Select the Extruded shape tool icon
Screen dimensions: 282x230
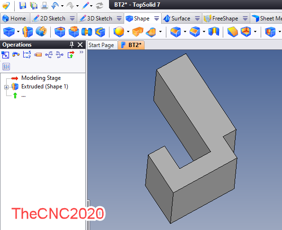[27, 31]
